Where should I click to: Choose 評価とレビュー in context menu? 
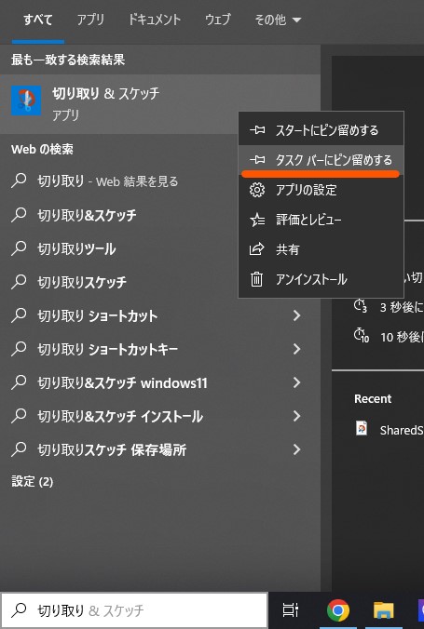321,220
